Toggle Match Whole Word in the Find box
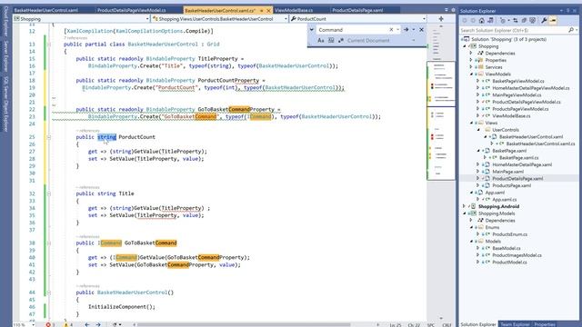 pyautogui.click(x=331, y=40)
